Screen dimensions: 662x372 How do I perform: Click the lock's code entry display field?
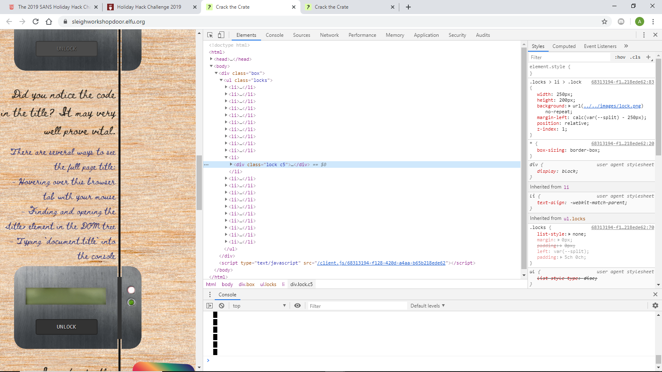tap(65, 296)
